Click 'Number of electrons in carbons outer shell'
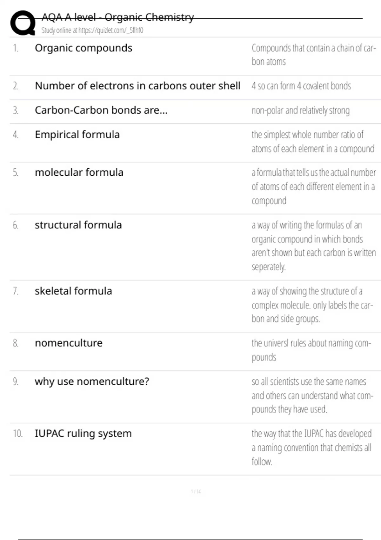The height and width of the screenshot is (540, 381). point(137,86)
